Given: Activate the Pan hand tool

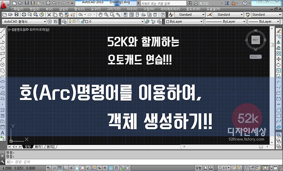Looking at the screenshot, I should click(100, 15).
